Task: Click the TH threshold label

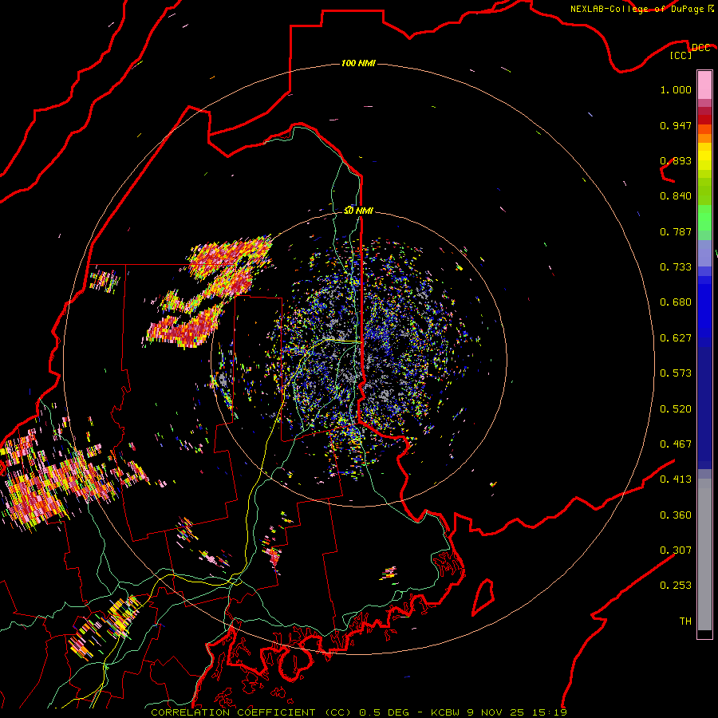Action: click(x=685, y=621)
